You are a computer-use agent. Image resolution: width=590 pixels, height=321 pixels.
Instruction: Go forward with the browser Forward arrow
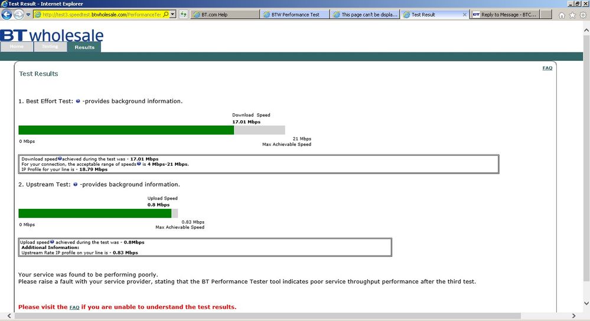tap(18, 15)
